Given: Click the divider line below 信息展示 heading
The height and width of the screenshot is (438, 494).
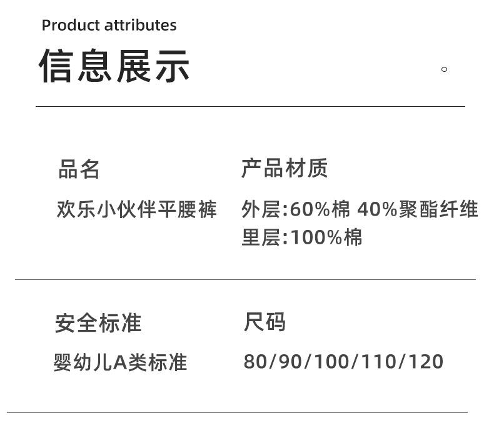Looking at the screenshot, I should click(250, 107).
